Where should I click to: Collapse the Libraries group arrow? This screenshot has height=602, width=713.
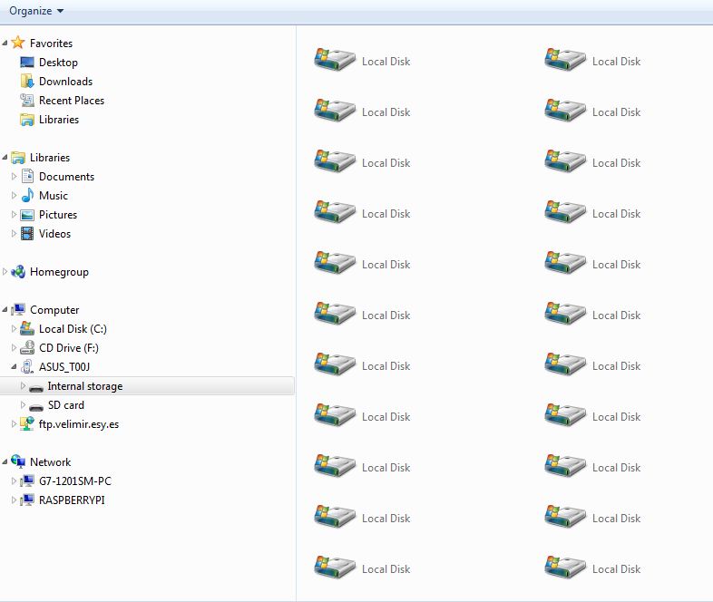click(x=5, y=158)
